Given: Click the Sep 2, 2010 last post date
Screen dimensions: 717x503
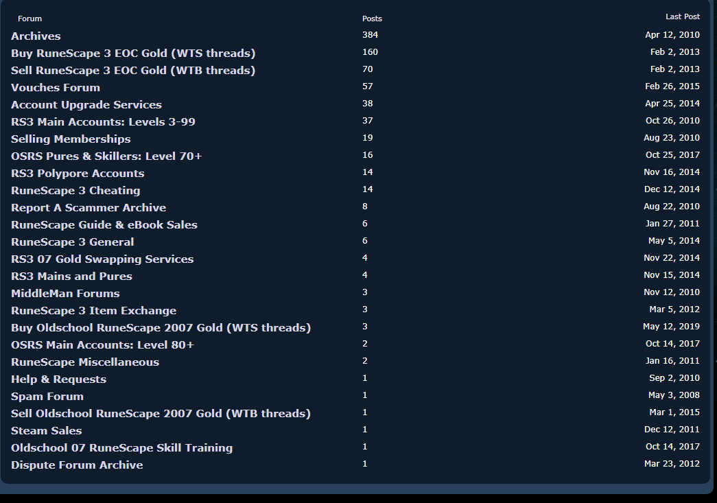Looking at the screenshot, I should (x=674, y=377).
